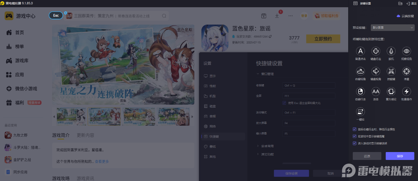This screenshot has width=418, height=181.
Task: Open the calendar check-in icon
Action: [264, 16]
